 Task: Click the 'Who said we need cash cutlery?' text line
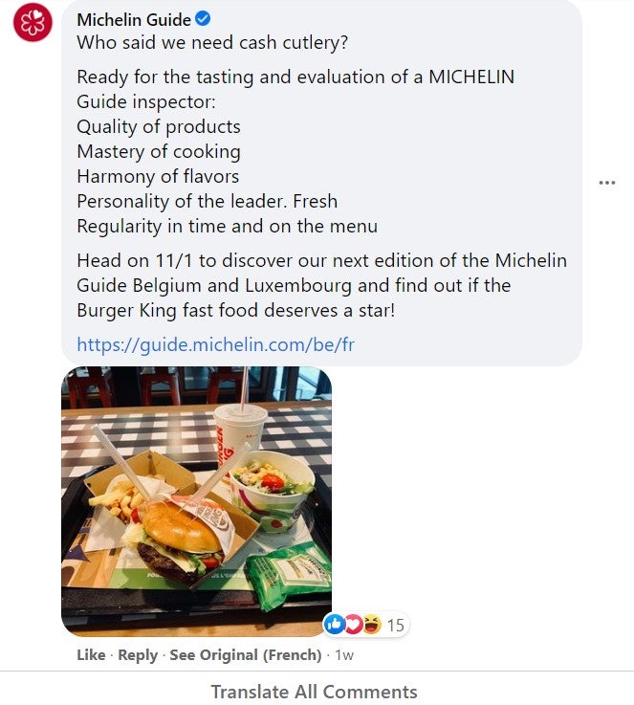pos(212,43)
